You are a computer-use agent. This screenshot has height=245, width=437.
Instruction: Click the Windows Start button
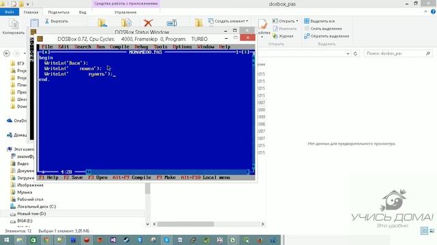6,240
